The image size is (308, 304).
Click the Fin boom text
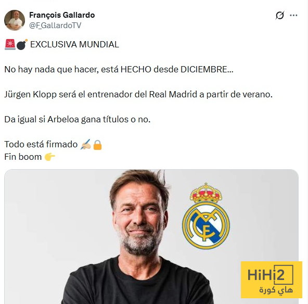(x=23, y=157)
